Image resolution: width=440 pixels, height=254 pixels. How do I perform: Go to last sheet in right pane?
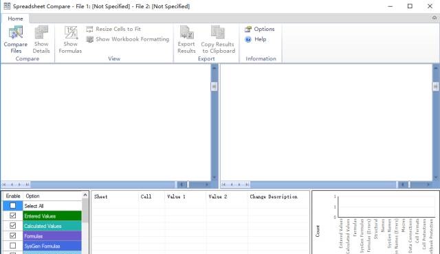247,185
